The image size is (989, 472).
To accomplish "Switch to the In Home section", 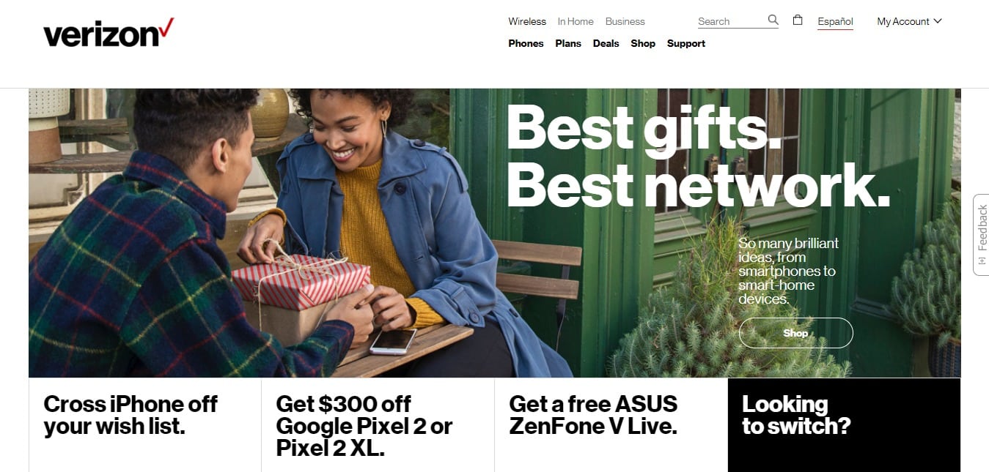I will (x=576, y=21).
